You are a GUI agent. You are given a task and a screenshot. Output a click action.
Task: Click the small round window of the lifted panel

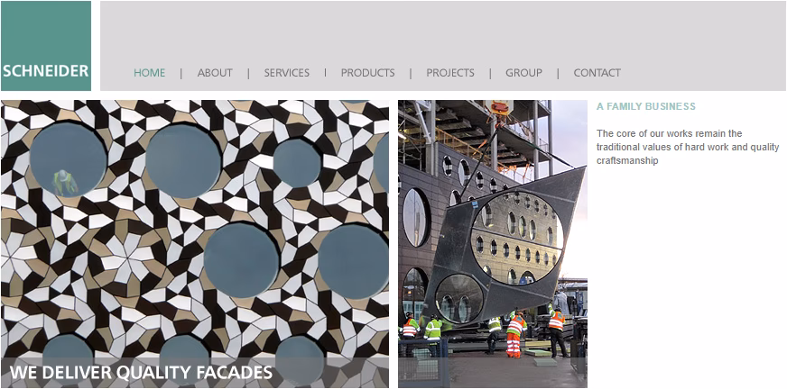coord(458,298)
